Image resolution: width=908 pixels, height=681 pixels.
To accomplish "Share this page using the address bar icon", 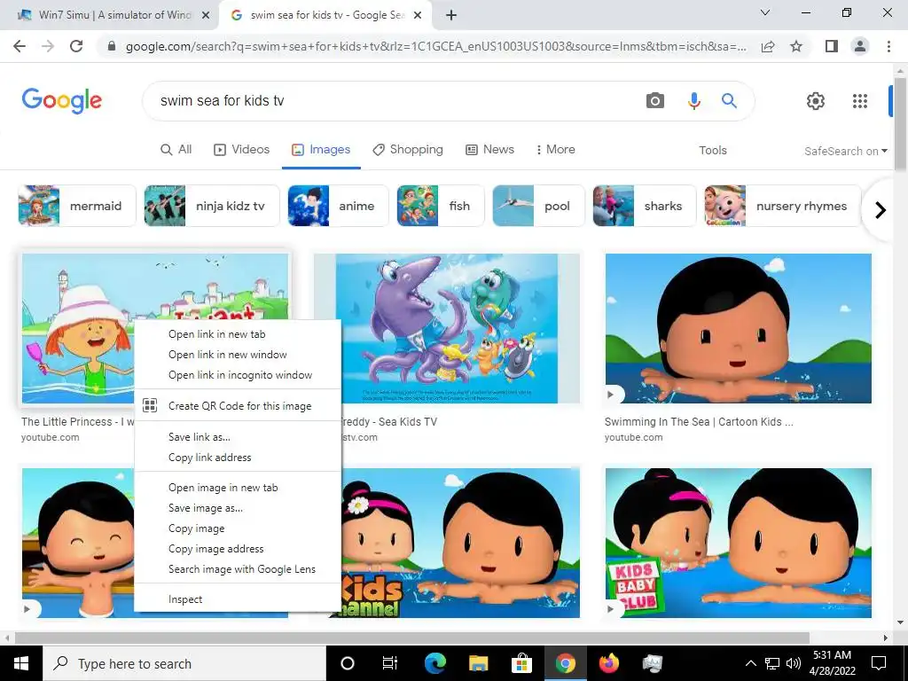I will point(768,46).
